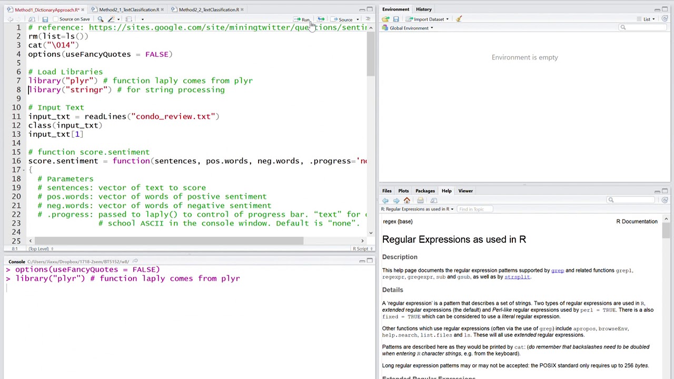The image size is (674, 379).
Task: Switch to Method2_2_TextClassification.R tab
Action: click(209, 9)
